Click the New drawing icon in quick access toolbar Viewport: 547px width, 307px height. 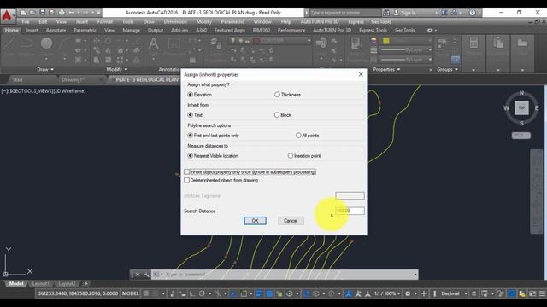(23, 13)
